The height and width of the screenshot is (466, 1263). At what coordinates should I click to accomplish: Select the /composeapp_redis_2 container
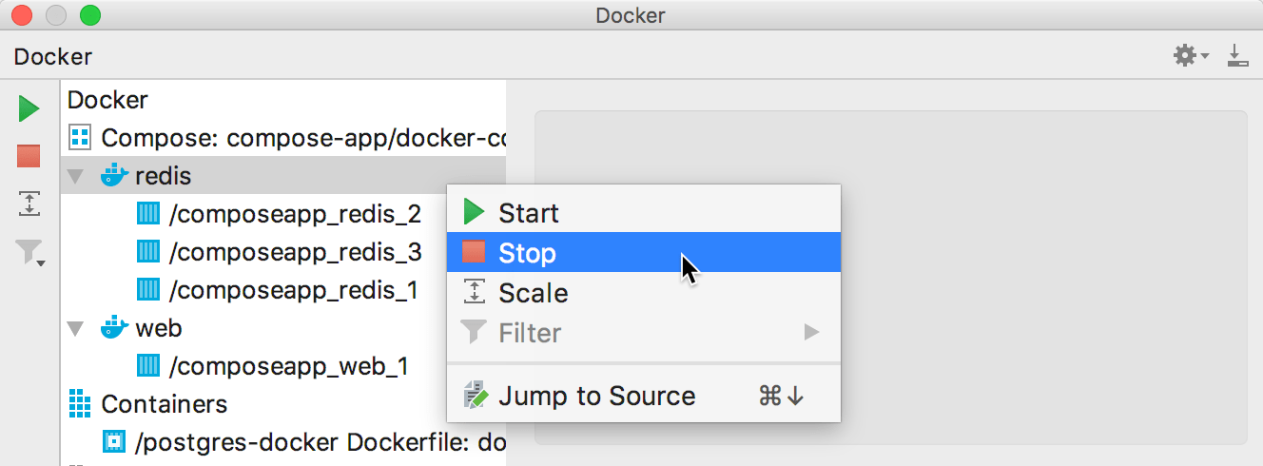(294, 214)
